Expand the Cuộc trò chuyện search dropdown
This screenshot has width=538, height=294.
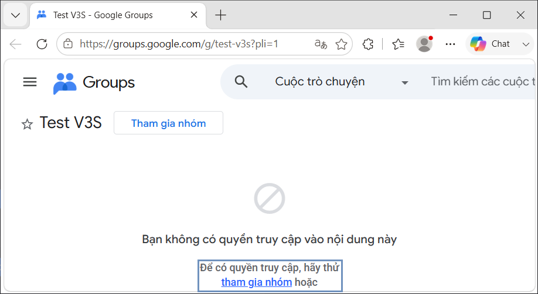pyautogui.click(x=342, y=82)
